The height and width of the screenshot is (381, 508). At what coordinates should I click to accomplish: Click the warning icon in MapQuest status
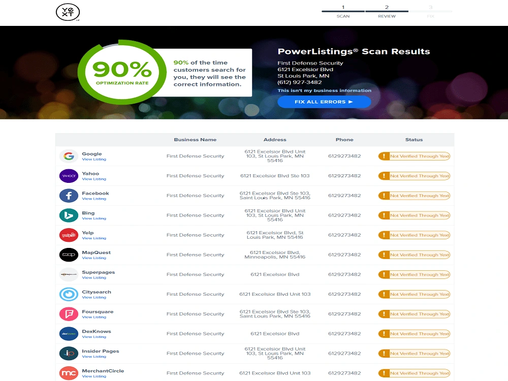point(384,255)
